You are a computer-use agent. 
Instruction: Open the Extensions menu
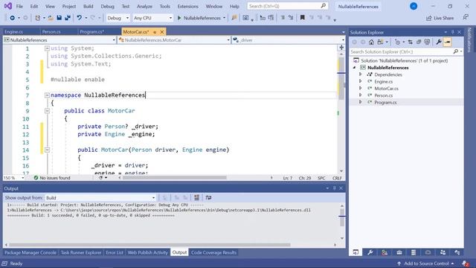(x=187, y=7)
